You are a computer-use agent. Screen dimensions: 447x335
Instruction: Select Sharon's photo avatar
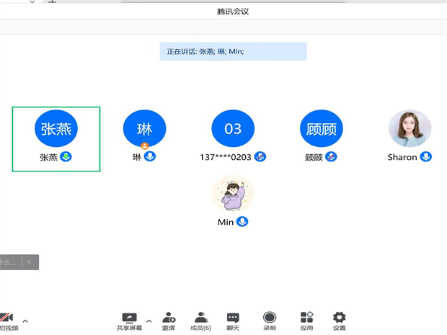[410, 128]
